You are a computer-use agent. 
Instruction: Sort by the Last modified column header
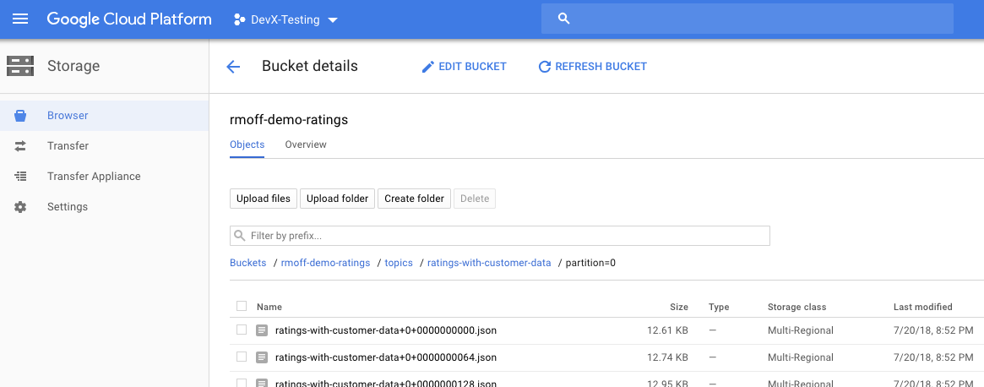pyautogui.click(x=923, y=308)
